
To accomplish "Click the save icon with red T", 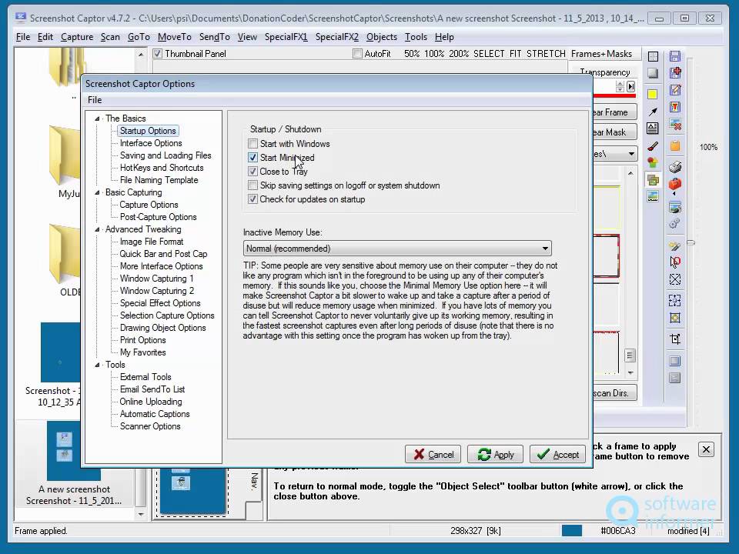I will tap(675, 107).
